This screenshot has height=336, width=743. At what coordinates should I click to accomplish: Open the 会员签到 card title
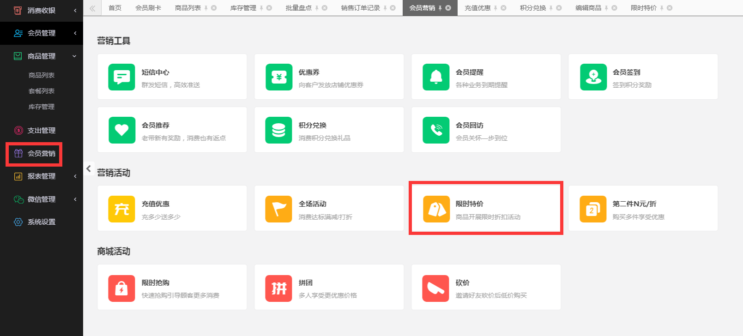pyautogui.click(x=627, y=72)
